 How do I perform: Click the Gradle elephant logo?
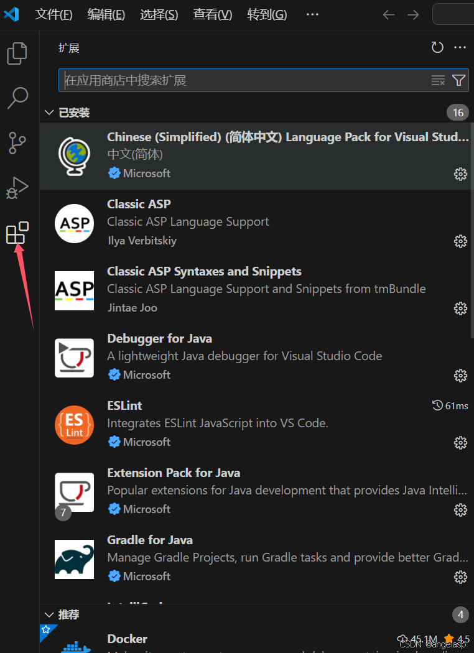tap(74, 559)
